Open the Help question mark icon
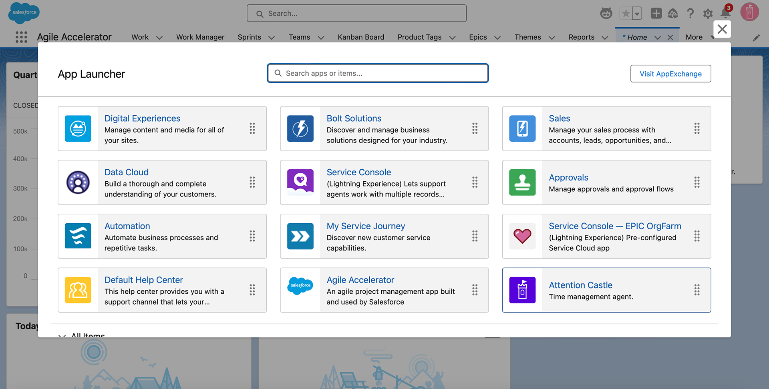 (690, 14)
